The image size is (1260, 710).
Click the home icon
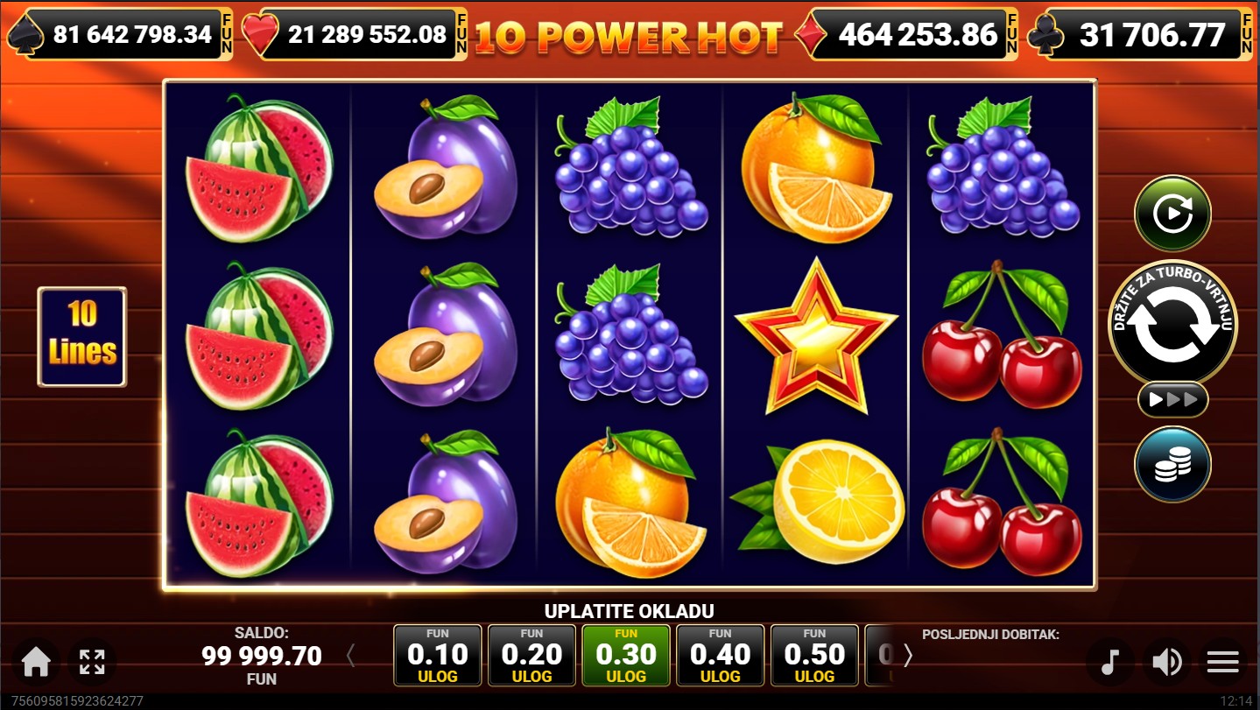click(x=36, y=662)
